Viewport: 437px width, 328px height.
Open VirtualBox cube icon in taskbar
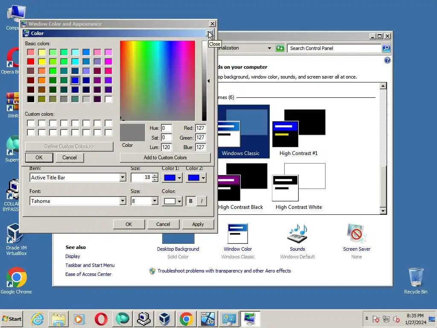pyautogui.click(x=165, y=319)
